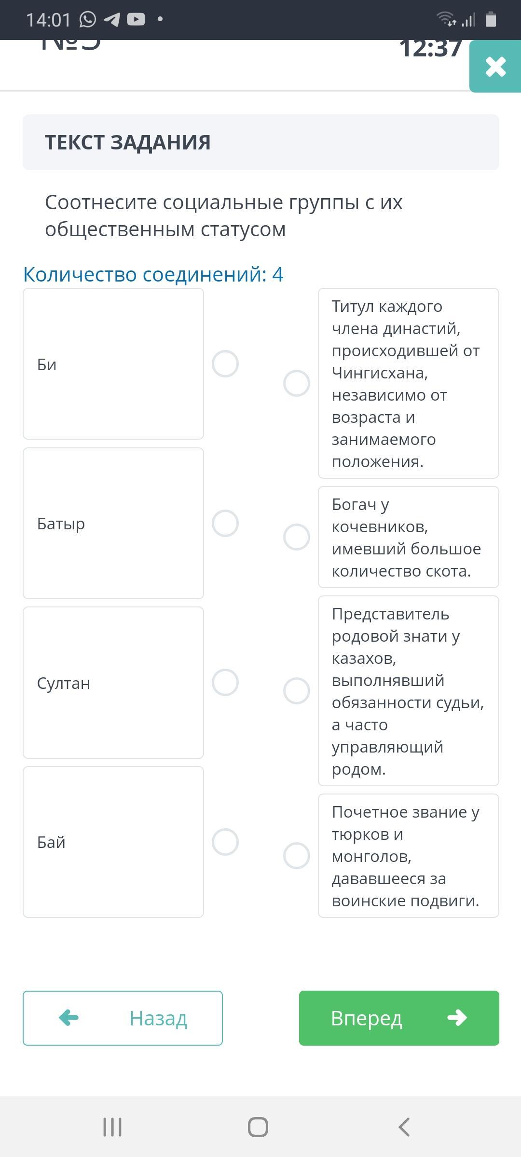The image size is (521, 1157).
Task: Select the circle for the Богач у кочевников description
Action: coord(297,537)
